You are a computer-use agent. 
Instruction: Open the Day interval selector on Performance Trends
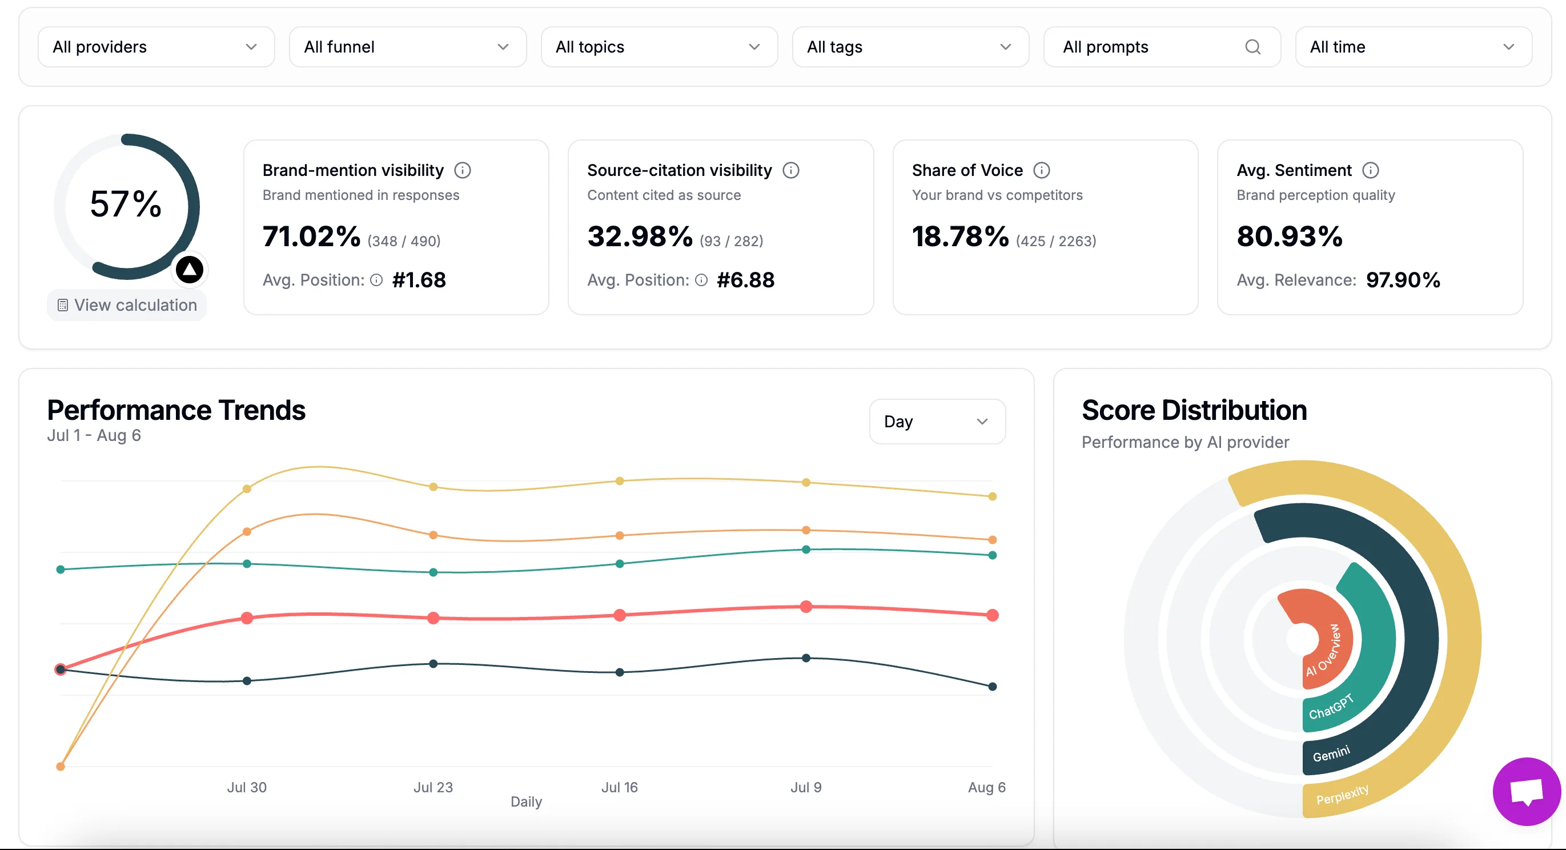(x=937, y=422)
